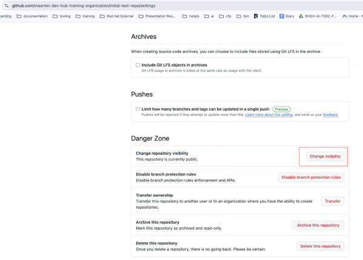363x260 pixels.
Task: Click the browser address bar URL
Action: click(x=79, y=5)
